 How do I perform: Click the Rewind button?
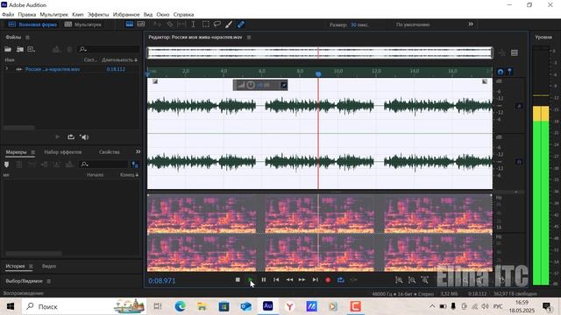pyautogui.click(x=289, y=280)
